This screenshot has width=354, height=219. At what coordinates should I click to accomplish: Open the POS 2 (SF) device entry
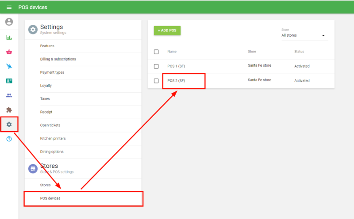click(177, 81)
